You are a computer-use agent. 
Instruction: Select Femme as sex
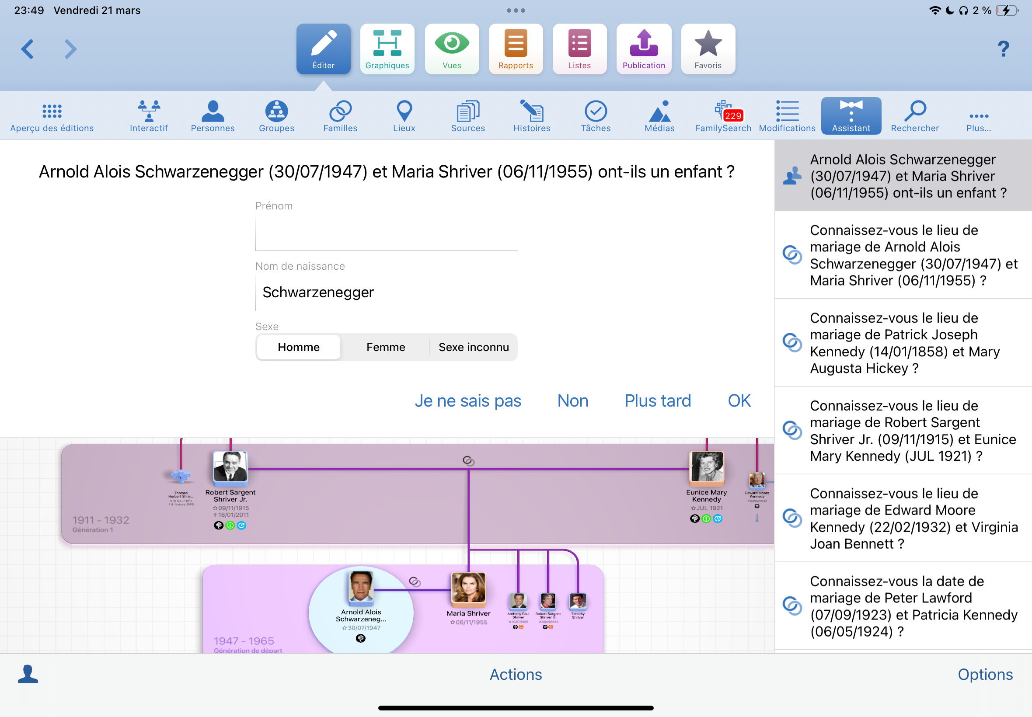click(386, 347)
